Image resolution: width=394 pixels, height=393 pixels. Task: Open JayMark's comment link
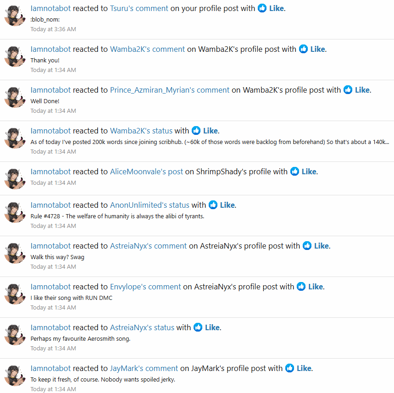click(144, 368)
